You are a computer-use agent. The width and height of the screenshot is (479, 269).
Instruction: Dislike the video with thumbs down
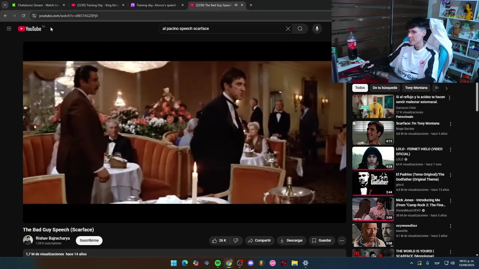[236, 241]
